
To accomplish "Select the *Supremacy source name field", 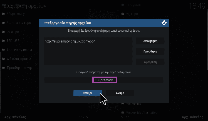I will coord(104,80).
